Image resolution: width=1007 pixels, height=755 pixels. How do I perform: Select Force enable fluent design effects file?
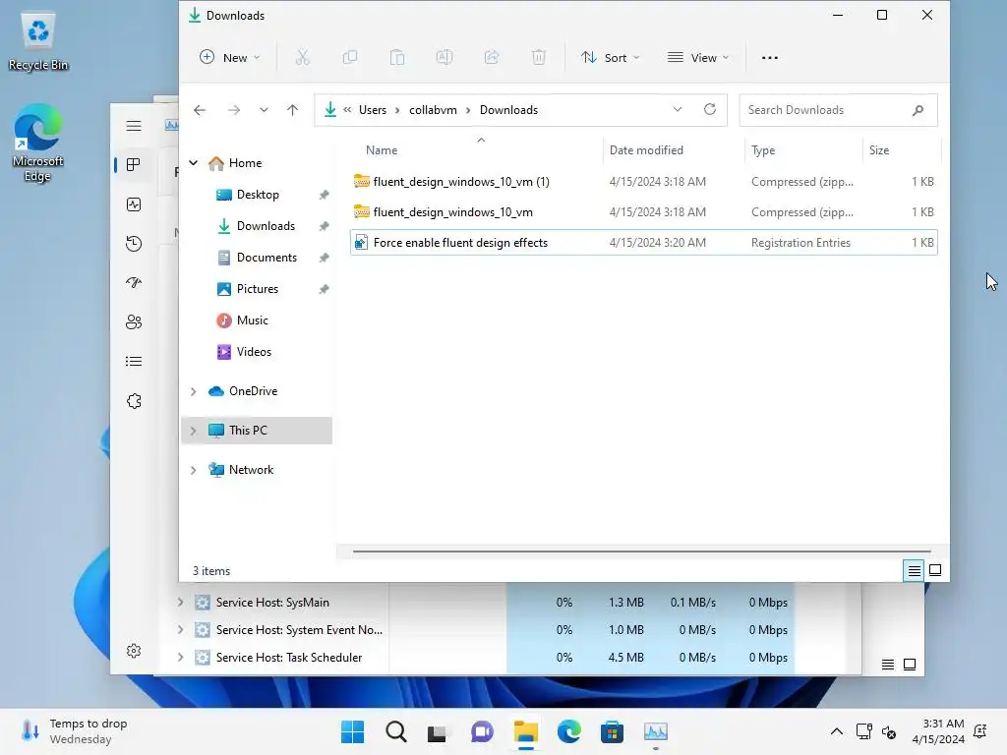[x=643, y=243]
